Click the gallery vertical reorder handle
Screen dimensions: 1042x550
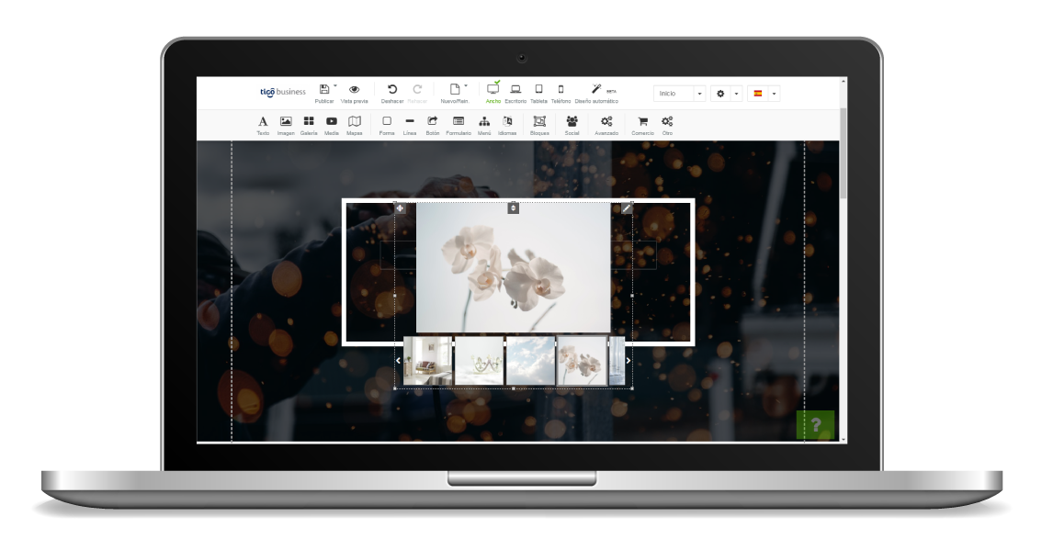coord(513,208)
